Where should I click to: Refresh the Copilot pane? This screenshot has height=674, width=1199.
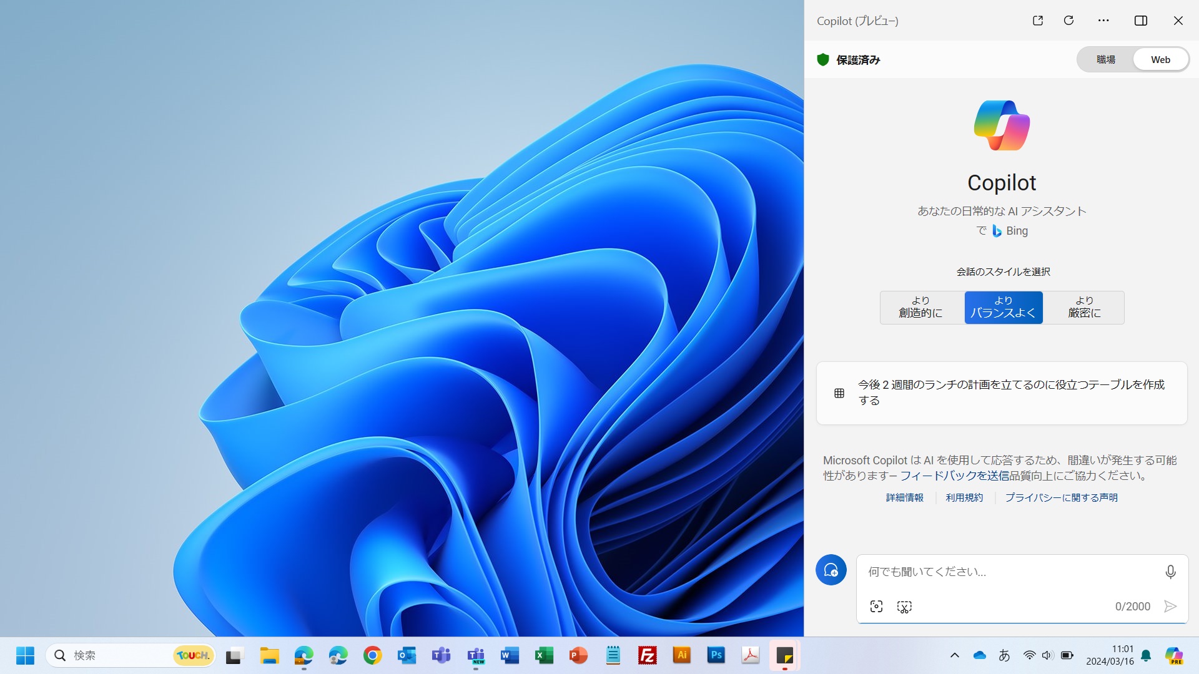click(1068, 21)
